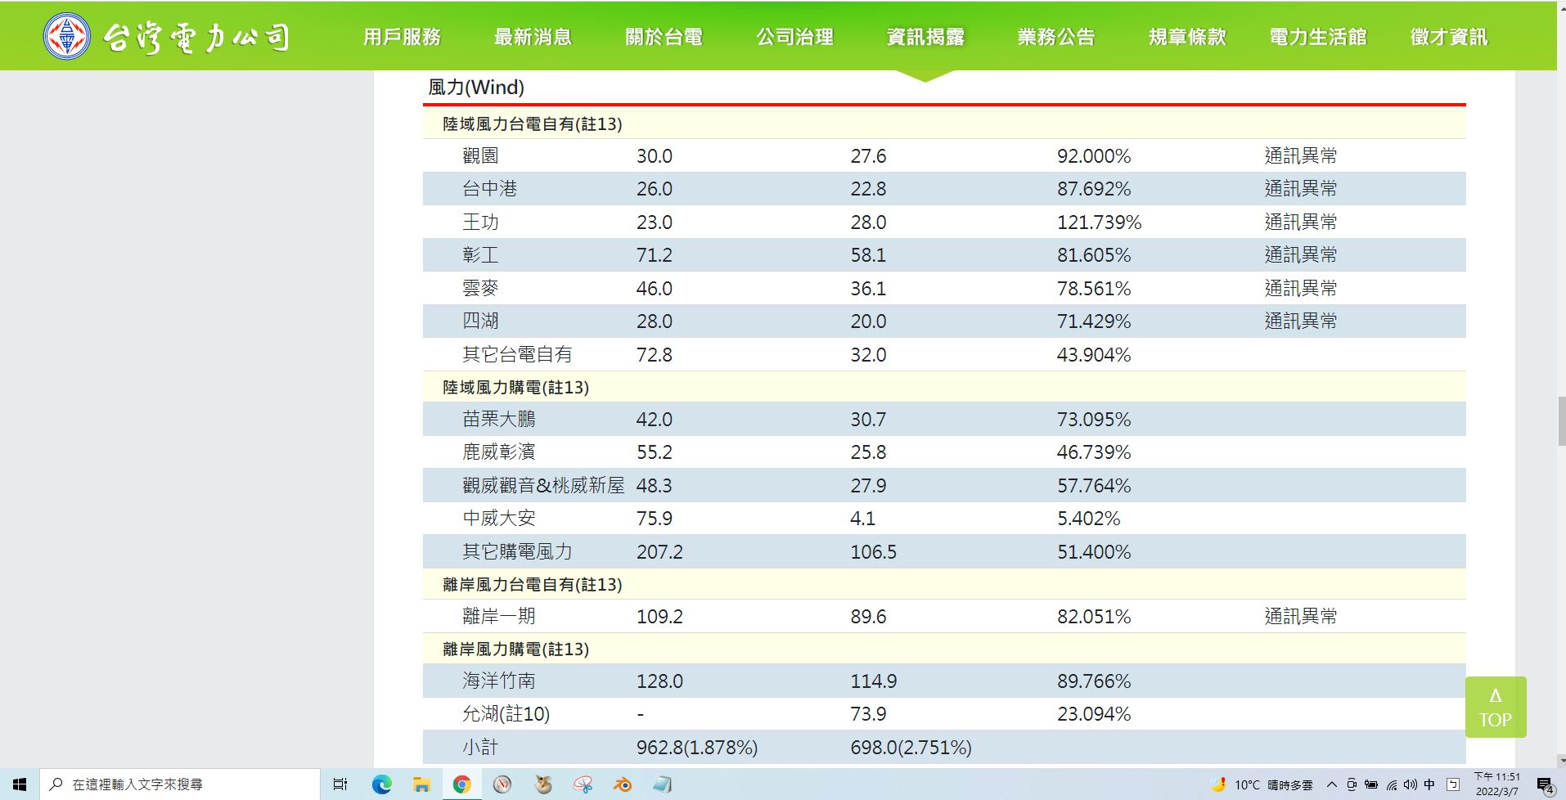
Task: Open the 資訊揭露 menu
Action: [x=925, y=37]
